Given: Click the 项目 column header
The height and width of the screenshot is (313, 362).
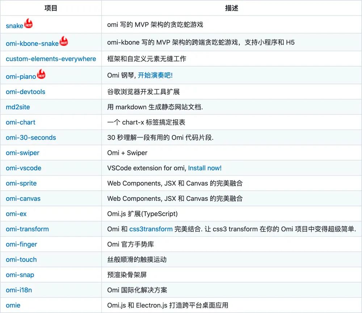Looking at the screenshot, I should click(51, 8).
